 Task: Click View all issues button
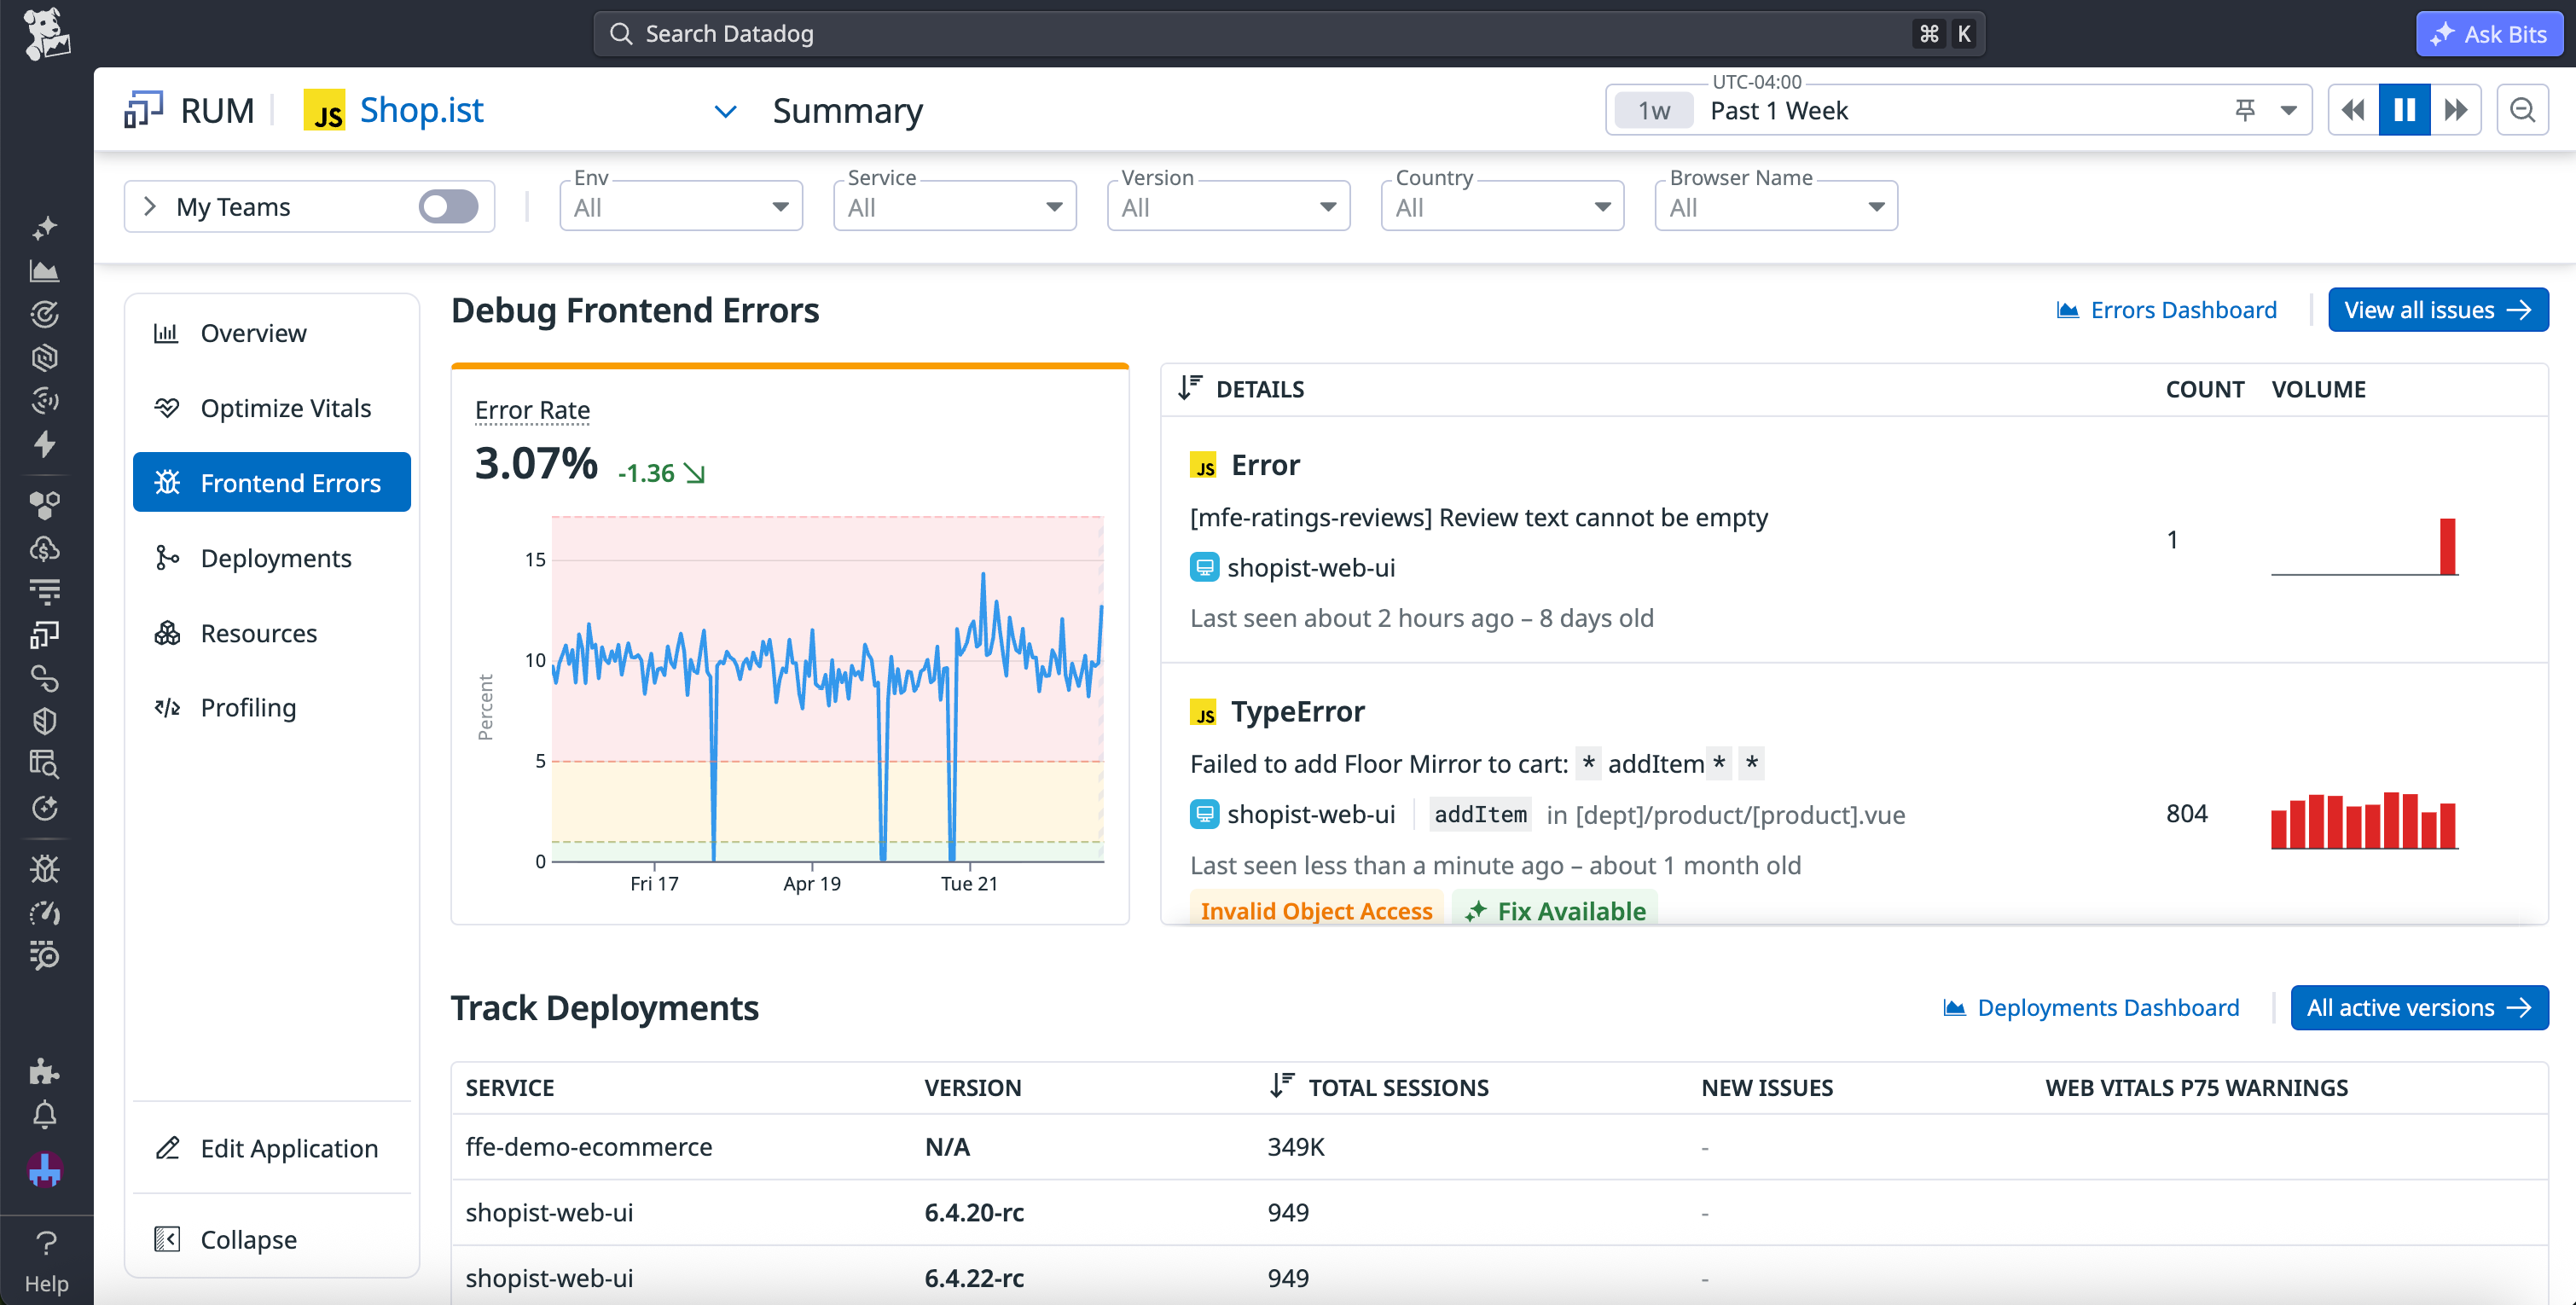(2438, 310)
